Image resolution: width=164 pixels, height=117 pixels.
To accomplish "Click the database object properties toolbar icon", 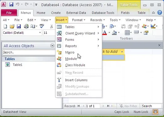I will (x=130, y=26).
